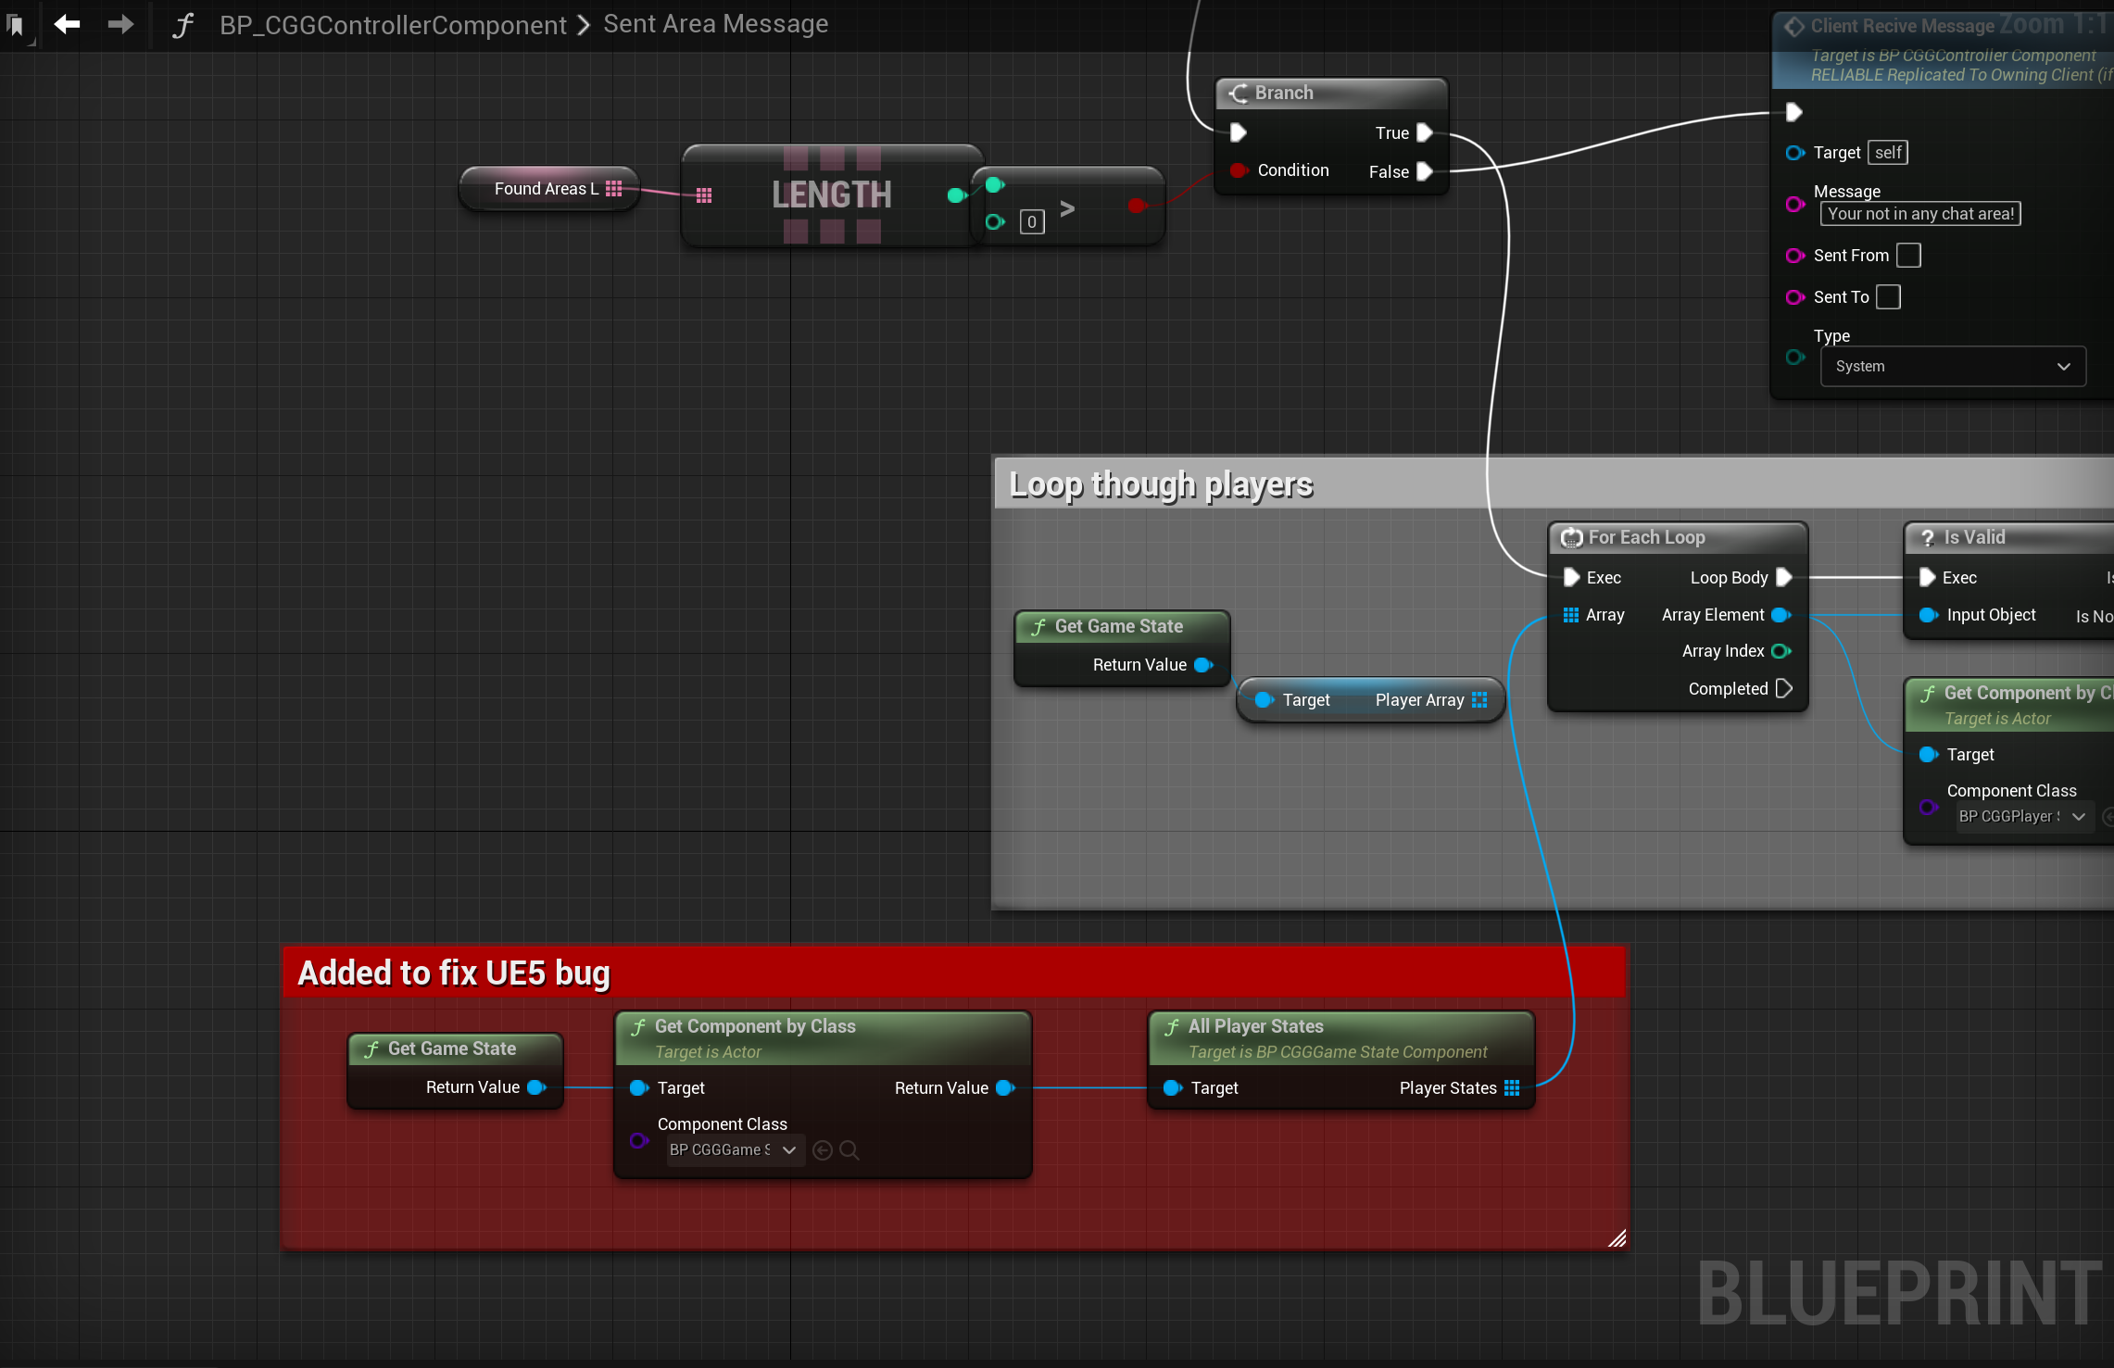Screen dimensions: 2114x1368
Task: Click the back navigation arrow
Action: pyautogui.click(x=67, y=24)
